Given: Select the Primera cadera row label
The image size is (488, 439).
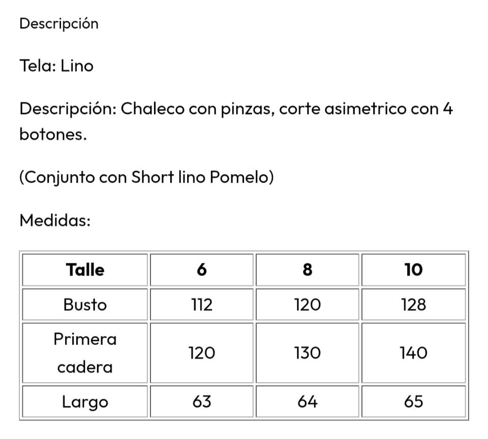Looking at the screenshot, I should click(85, 353).
